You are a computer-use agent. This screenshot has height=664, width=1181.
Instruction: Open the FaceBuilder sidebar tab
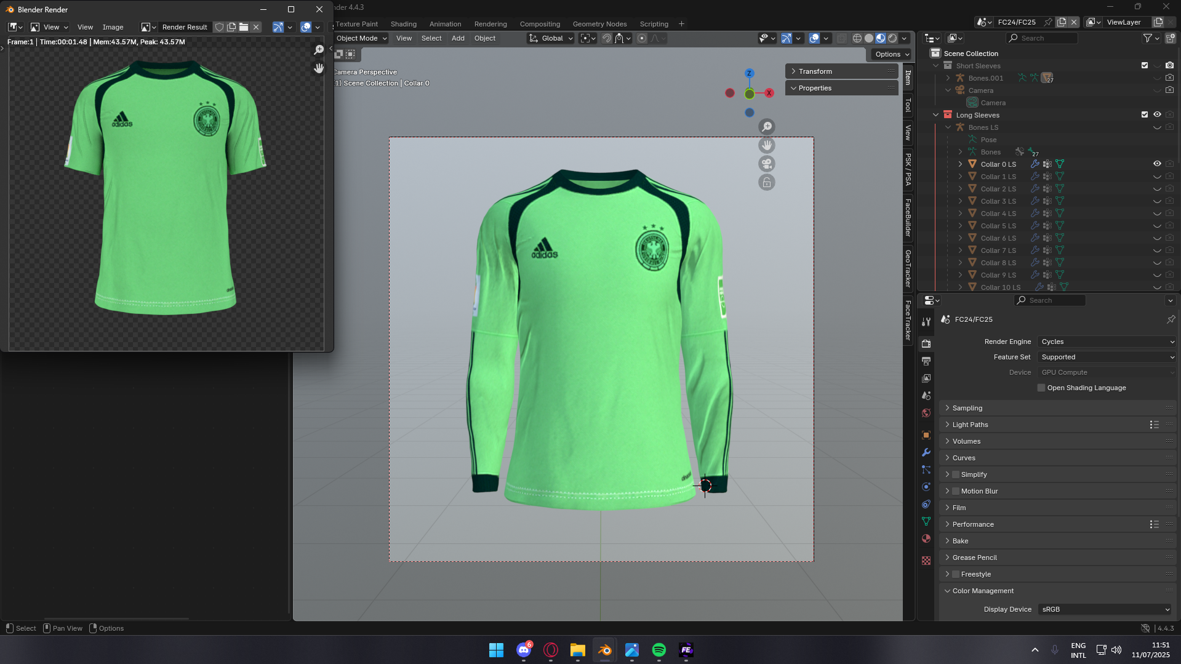click(908, 217)
